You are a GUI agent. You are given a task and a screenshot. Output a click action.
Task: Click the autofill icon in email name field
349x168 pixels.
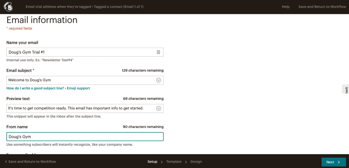pyautogui.click(x=158, y=52)
